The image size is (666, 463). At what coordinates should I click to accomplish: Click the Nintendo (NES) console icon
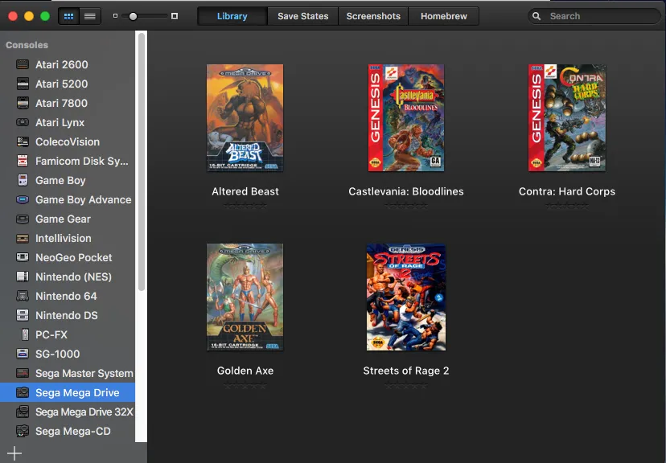(x=23, y=277)
